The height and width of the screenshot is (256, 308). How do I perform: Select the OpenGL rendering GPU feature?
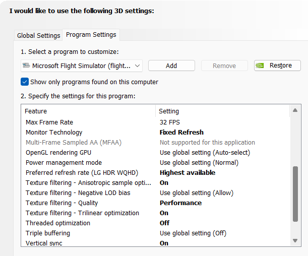click(58, 153)
